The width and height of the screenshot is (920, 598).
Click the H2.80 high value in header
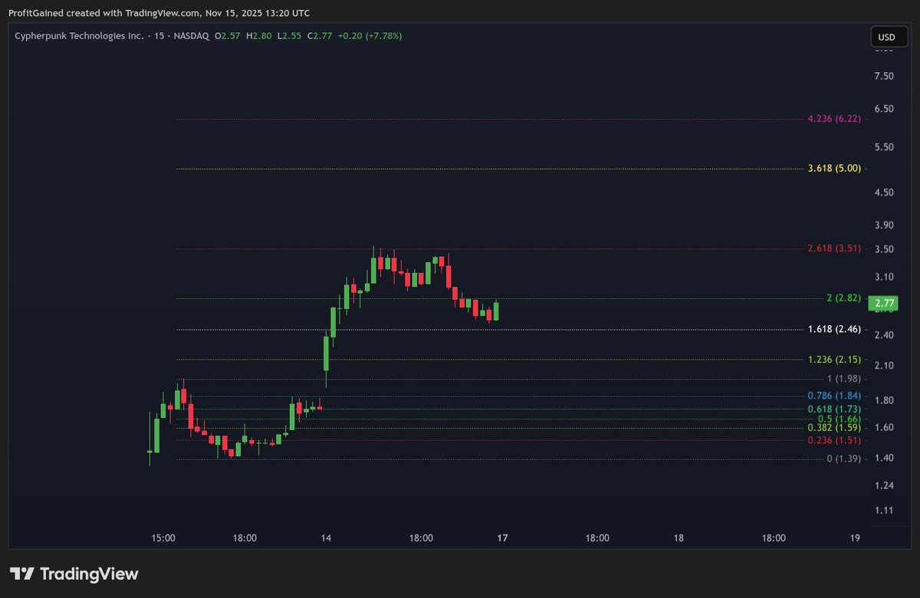pos(260,36)
